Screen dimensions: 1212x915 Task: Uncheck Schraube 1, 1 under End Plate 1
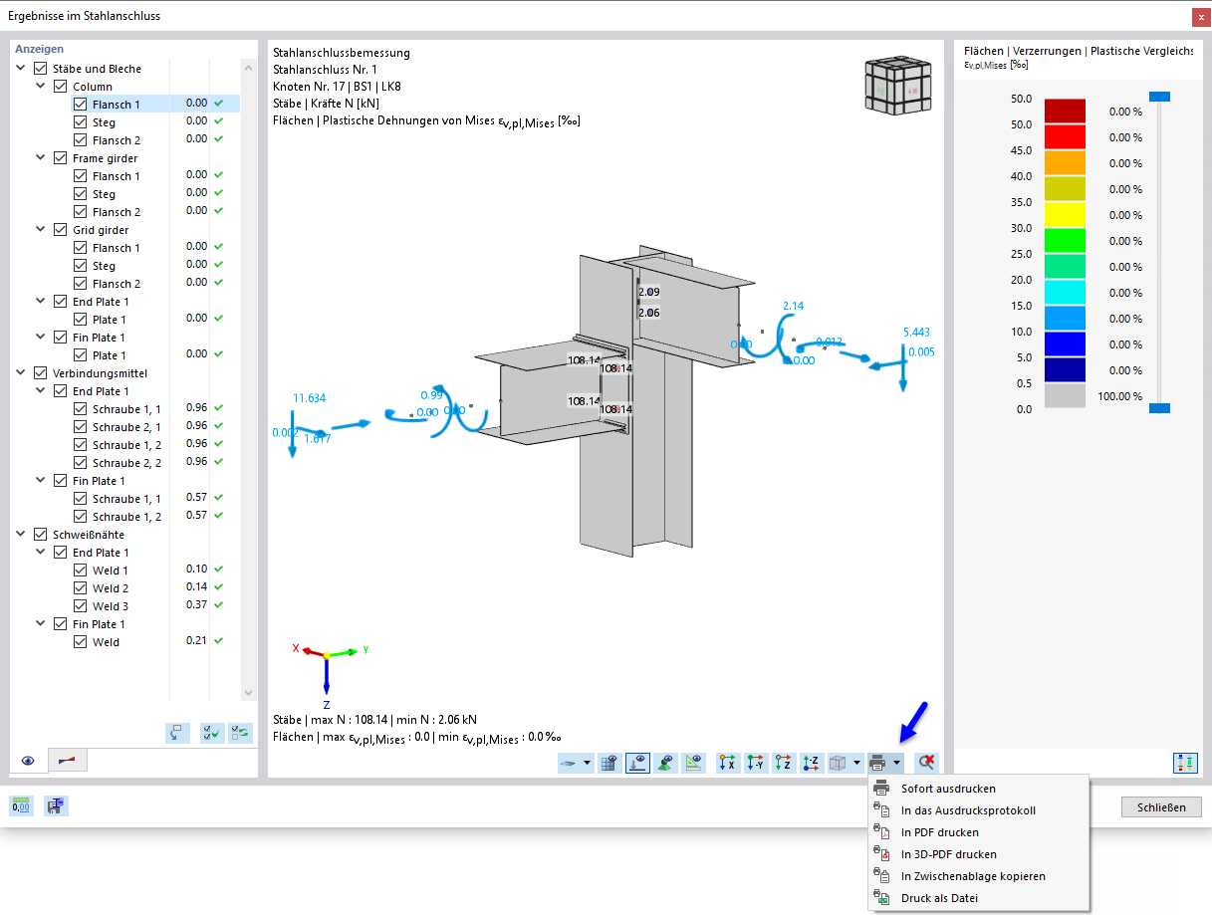point(81,409)
